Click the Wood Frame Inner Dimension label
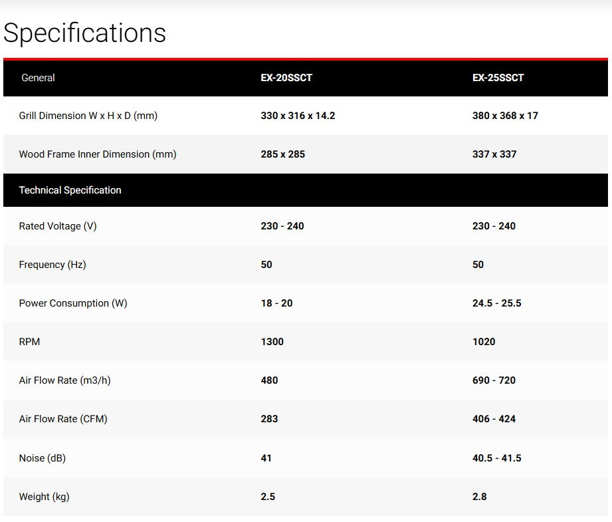Viewport: 612px width, 522px height. [97, 154]
